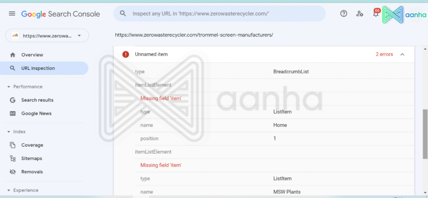Click the first 'Missing field item' error
This screenshot has width=428, height=198.
coord(161,99)
